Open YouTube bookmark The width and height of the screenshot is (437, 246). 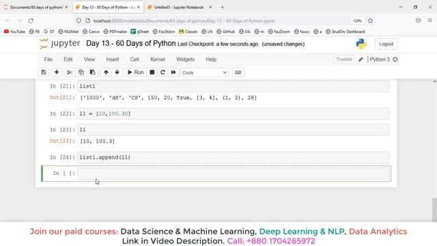pyautogui.click(x=14, y=31)
